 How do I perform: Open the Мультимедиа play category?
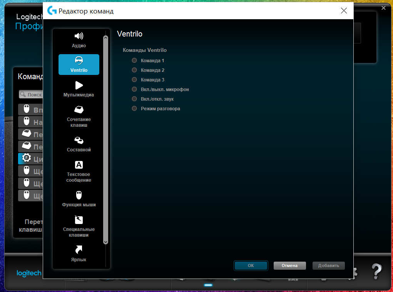pyautogui.click(x=79, y=89)
